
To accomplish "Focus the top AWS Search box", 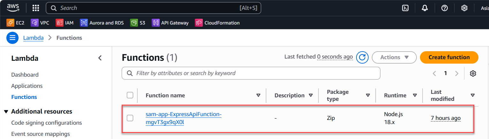I will [153, 8].
